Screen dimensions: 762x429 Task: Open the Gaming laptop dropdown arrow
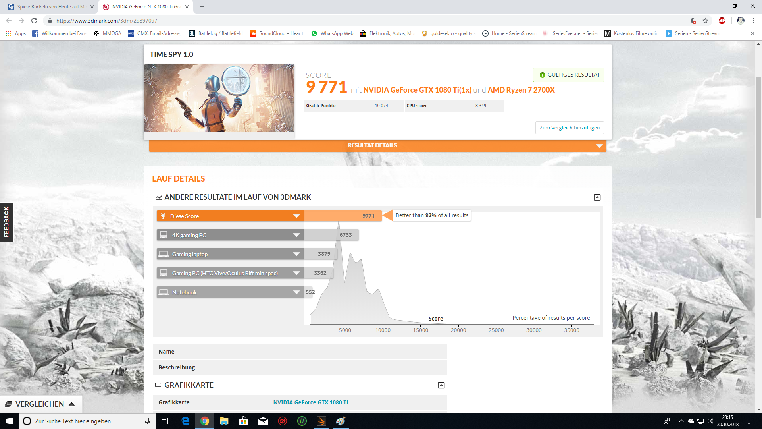tap(296, 254)
